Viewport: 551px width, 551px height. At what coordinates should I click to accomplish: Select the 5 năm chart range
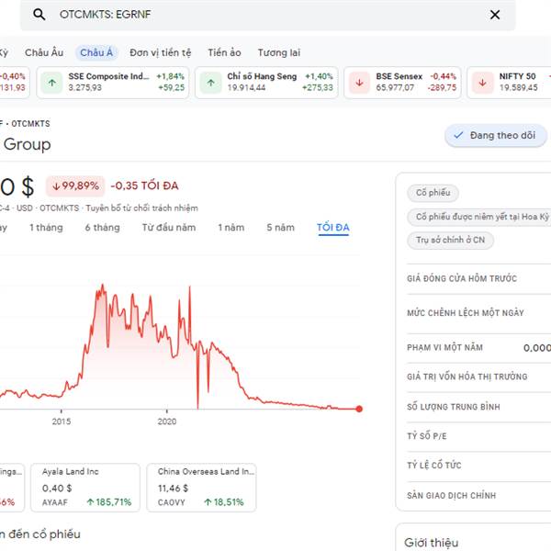[x=280, y=228]
